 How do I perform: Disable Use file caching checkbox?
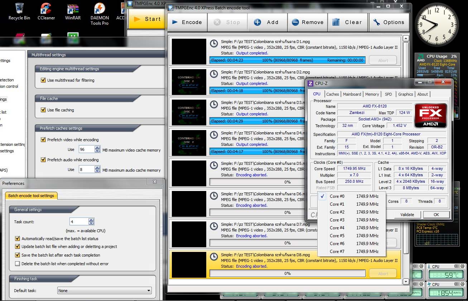tap(43, 110)
